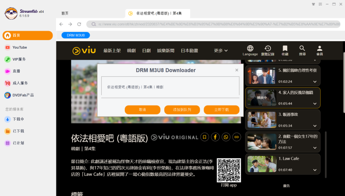Click the 韓劇 | 第4集 subtitle

[83, 149]
